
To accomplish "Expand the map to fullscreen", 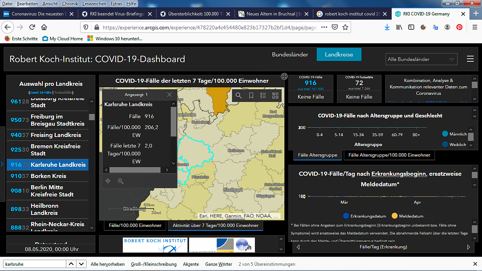I will point(284,76).
